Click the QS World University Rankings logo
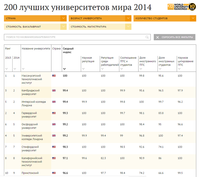 pos(182,7)
